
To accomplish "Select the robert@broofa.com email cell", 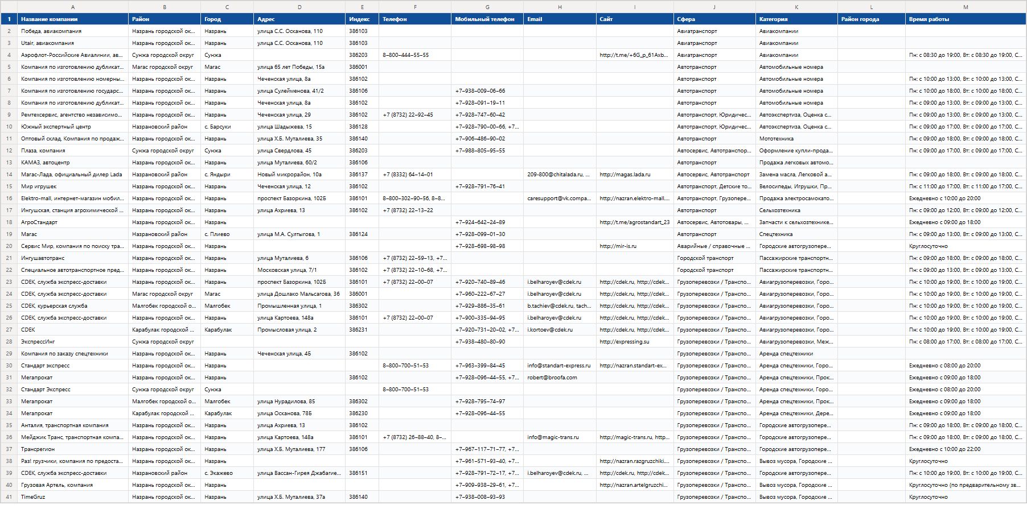I will [x=560, y=378].
